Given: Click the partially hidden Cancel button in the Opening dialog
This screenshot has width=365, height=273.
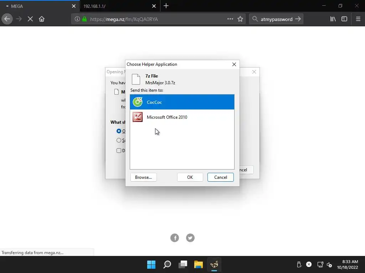Looking at the screenshot, I should (246, 170).
